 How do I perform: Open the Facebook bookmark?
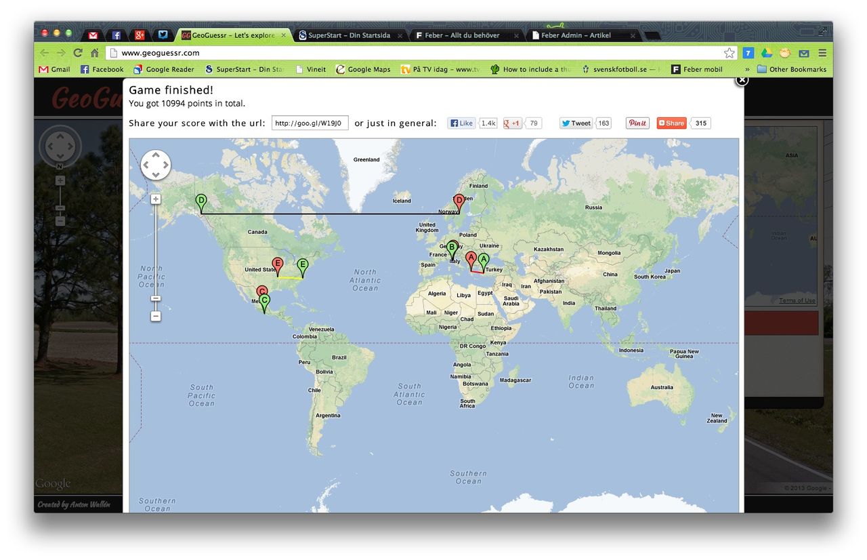point(102,69)
